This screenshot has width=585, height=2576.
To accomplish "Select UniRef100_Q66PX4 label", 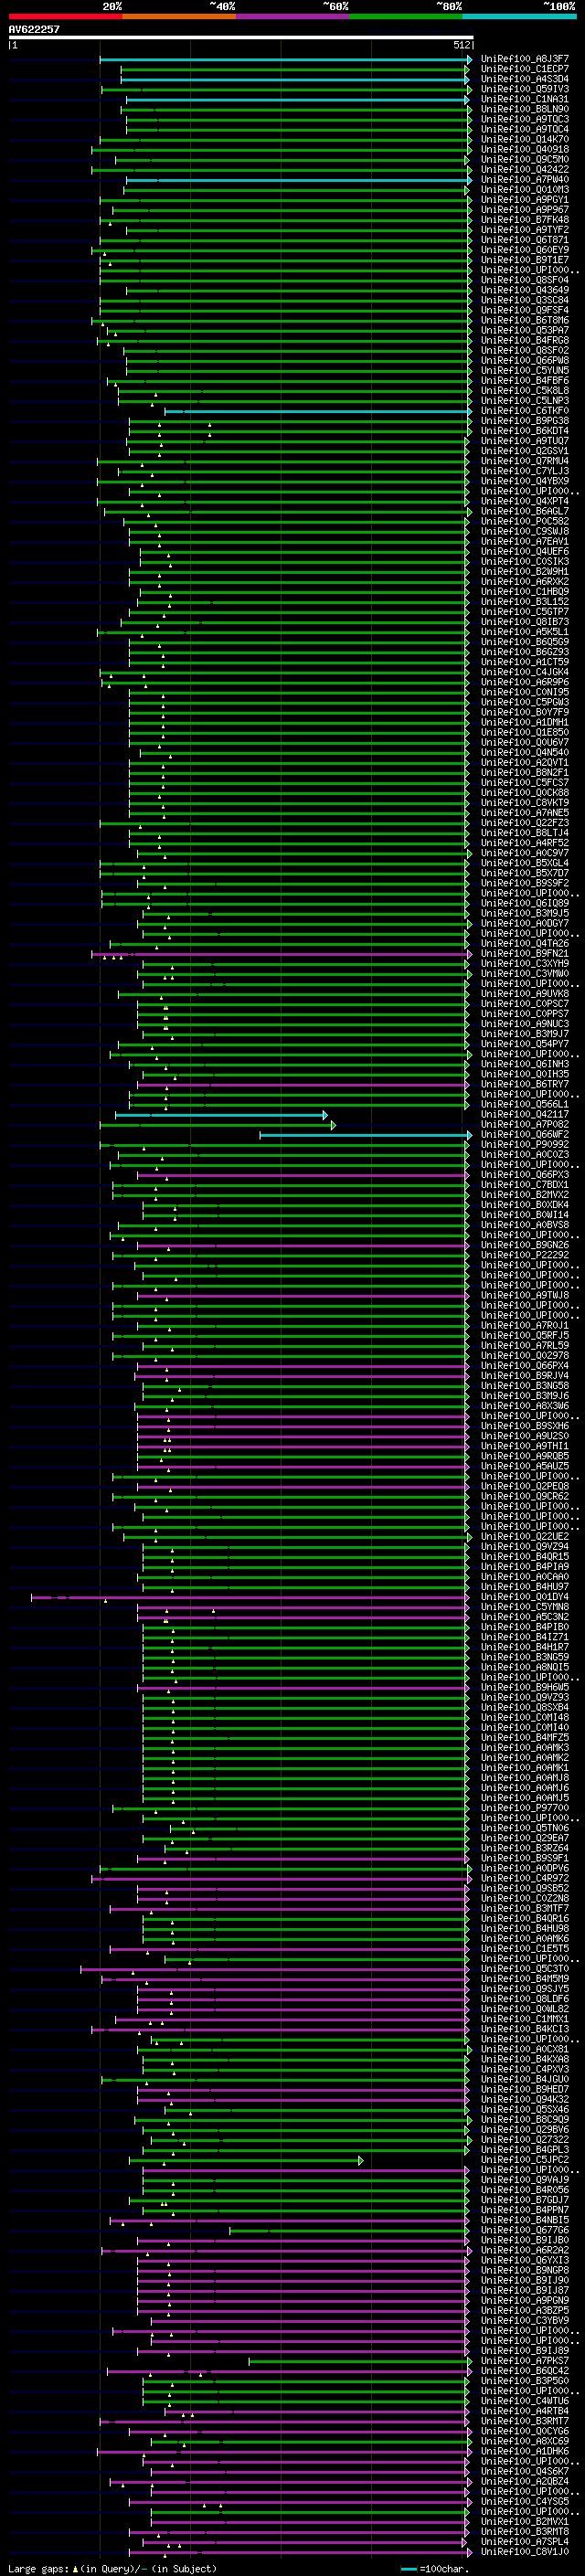I will pyautogui.click(x=525, y=1366).
